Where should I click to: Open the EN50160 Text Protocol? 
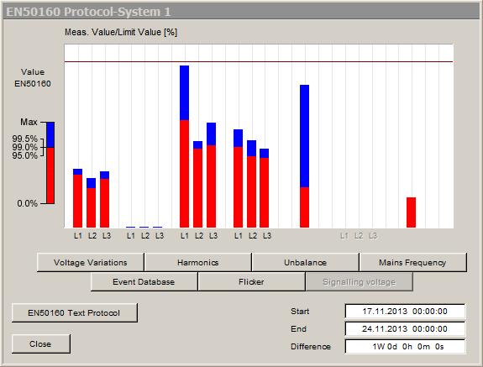coord(74,312)
